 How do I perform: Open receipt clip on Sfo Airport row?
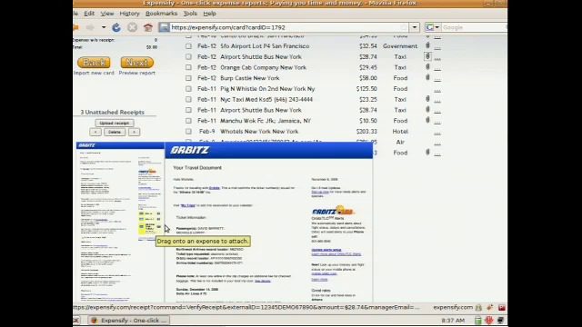tap(427, 45)
